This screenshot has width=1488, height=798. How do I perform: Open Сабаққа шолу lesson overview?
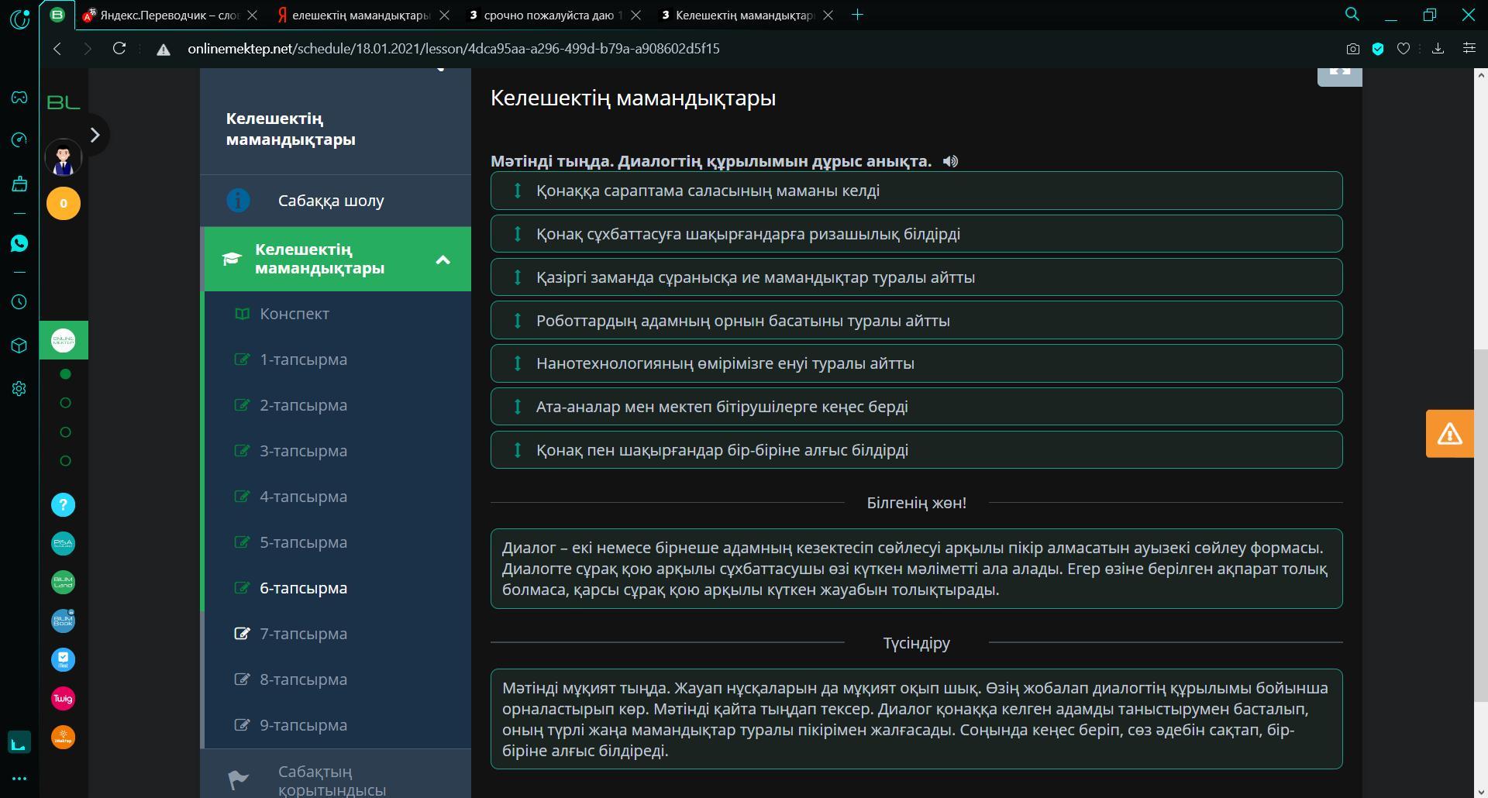tap(331, 201)
